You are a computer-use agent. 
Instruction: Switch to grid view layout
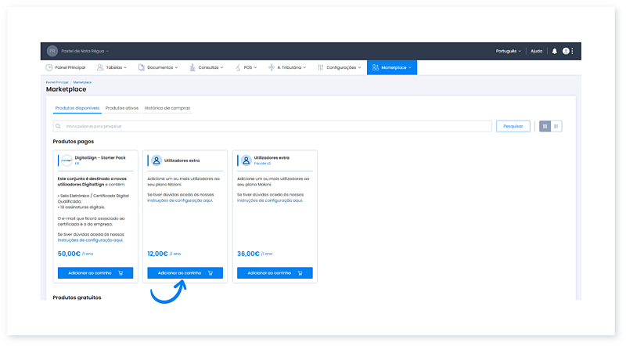coord(545,126)
